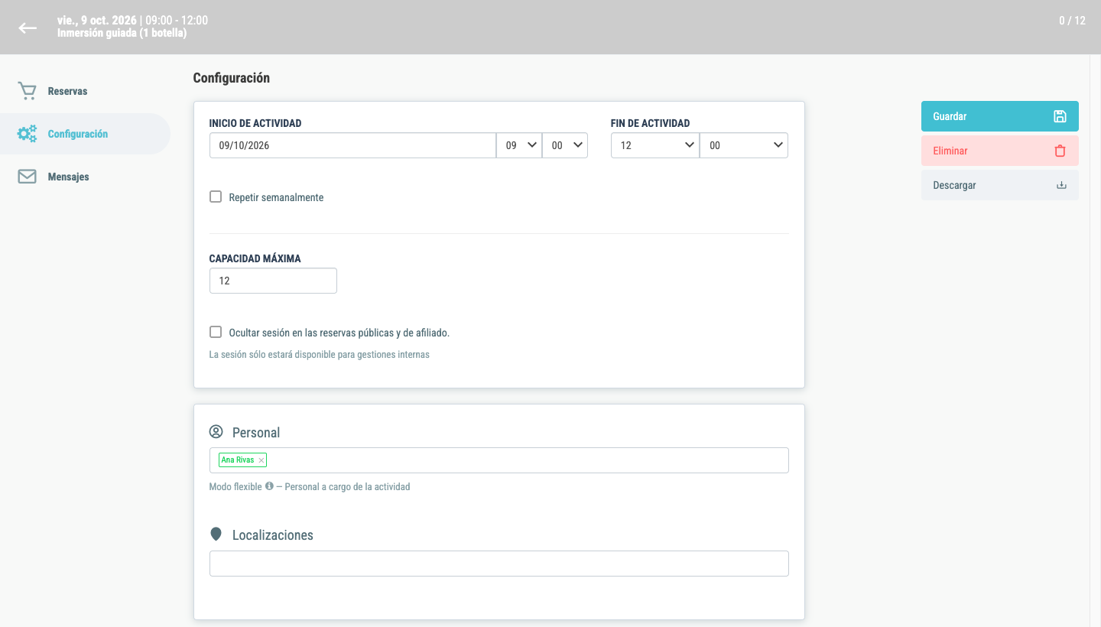Click the Repetir semanalmente label text
This screenshot has height=627, width=1101.
(276, 197)
